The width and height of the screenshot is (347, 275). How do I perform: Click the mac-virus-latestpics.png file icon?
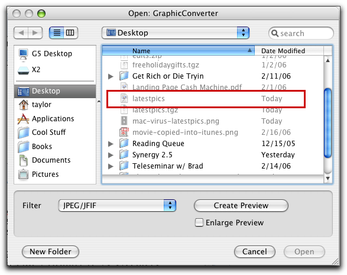coord(124,121)
